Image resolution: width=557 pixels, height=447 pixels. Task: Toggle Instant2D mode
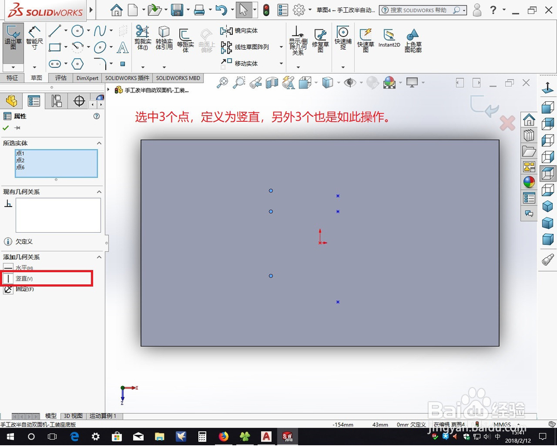pos(389,38)
